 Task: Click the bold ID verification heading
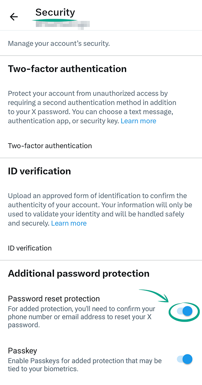[39, 171]
